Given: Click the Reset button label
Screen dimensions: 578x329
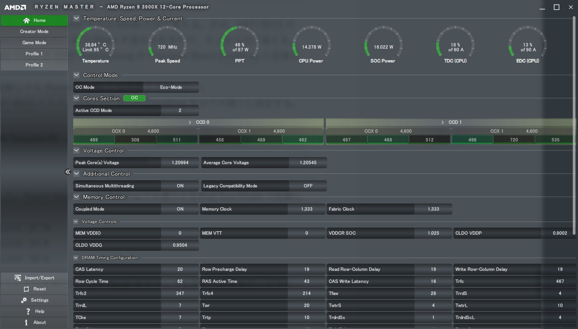Looking at the screenshot, I should (40, 289).
